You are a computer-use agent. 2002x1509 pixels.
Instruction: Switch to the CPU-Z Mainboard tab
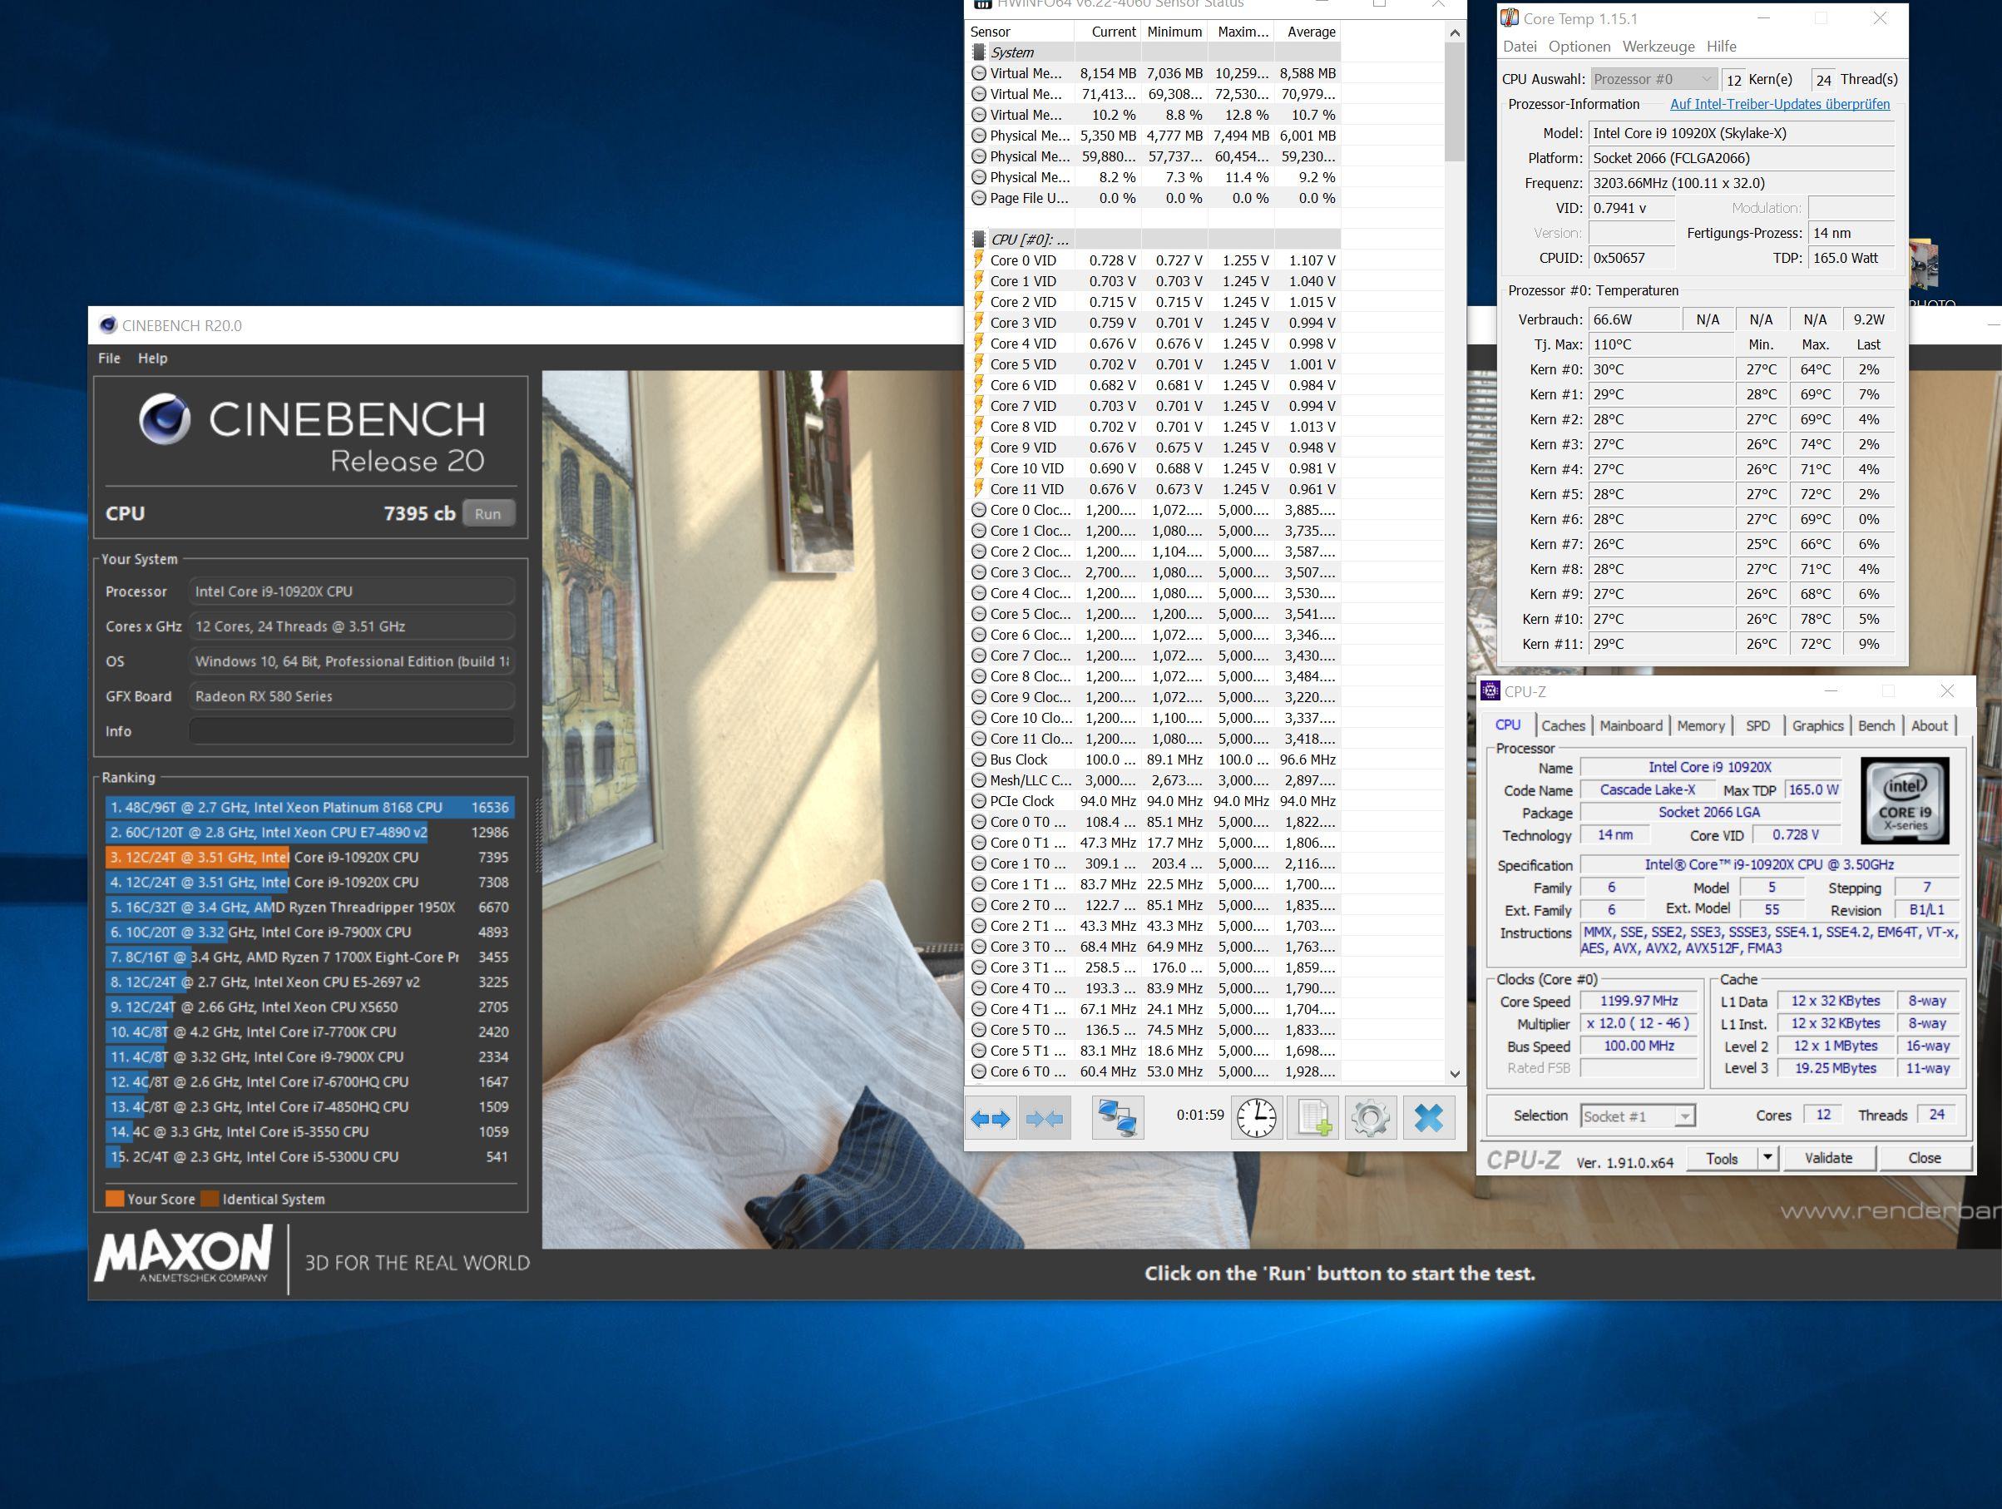pyautogui.click(x=1631, y=726)
